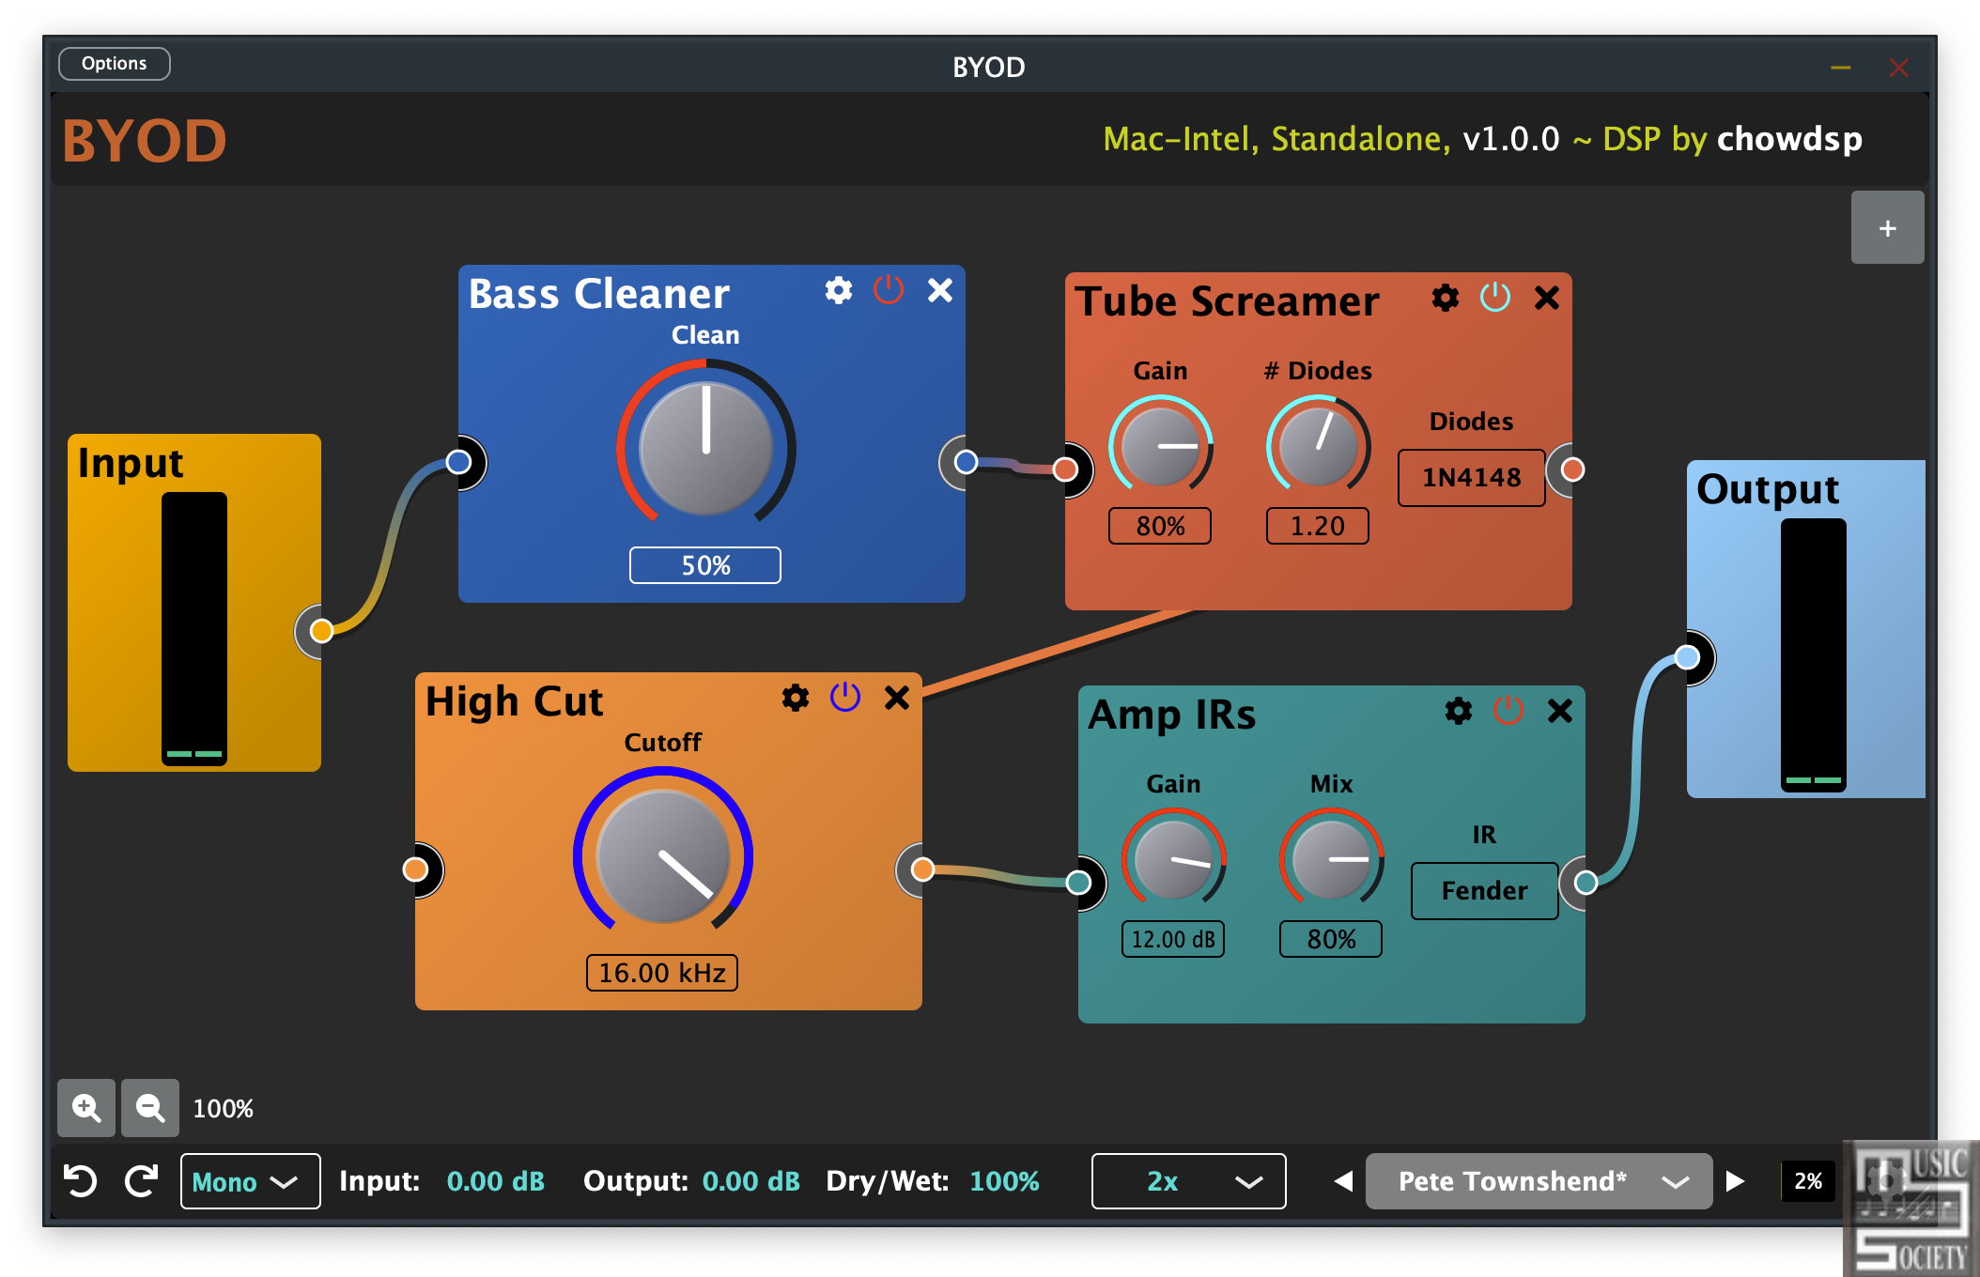Click the undo arrow icon
1980x1277 pixels.
(81, 1181)
